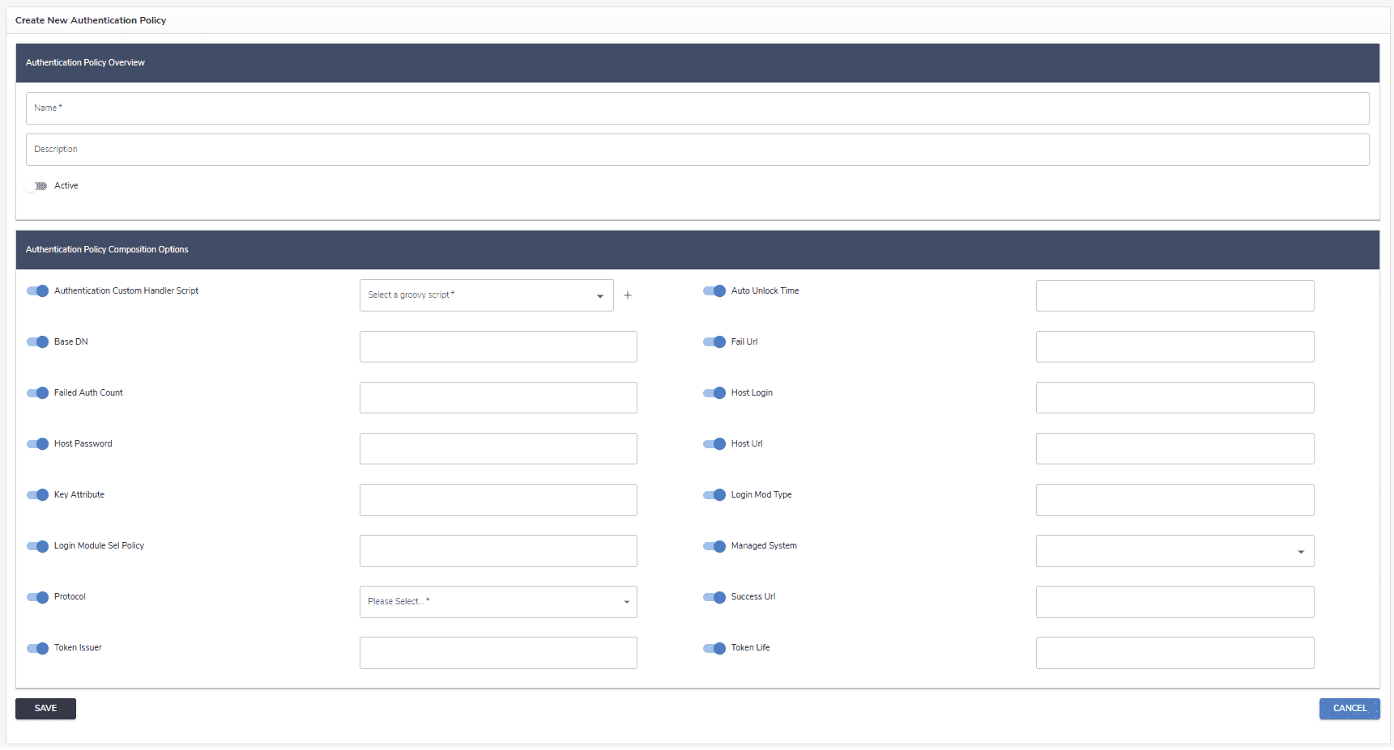Expand the Protocol Please Select dropdown

(x=498, y=602)
